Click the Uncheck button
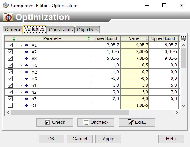 coord(96,122)
